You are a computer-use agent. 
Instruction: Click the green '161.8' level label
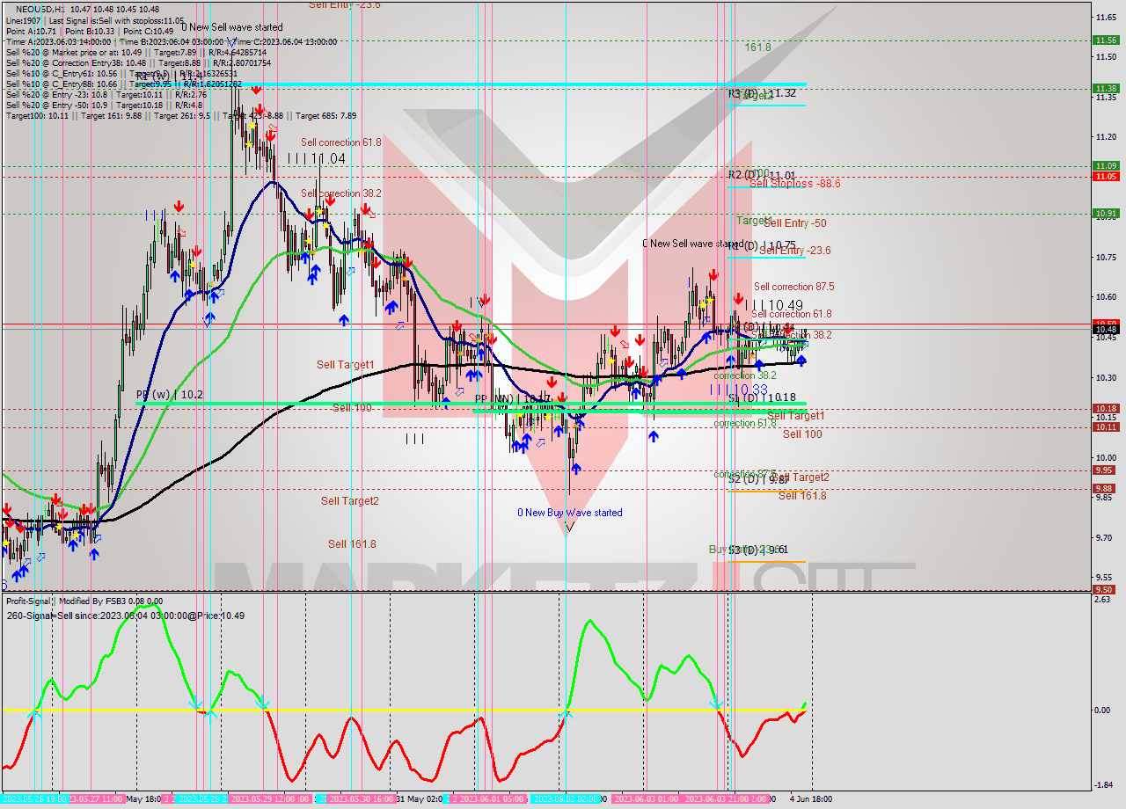click(757, 47)
